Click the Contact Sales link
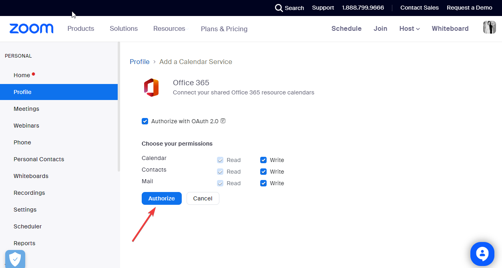 (x=420, y=8)
